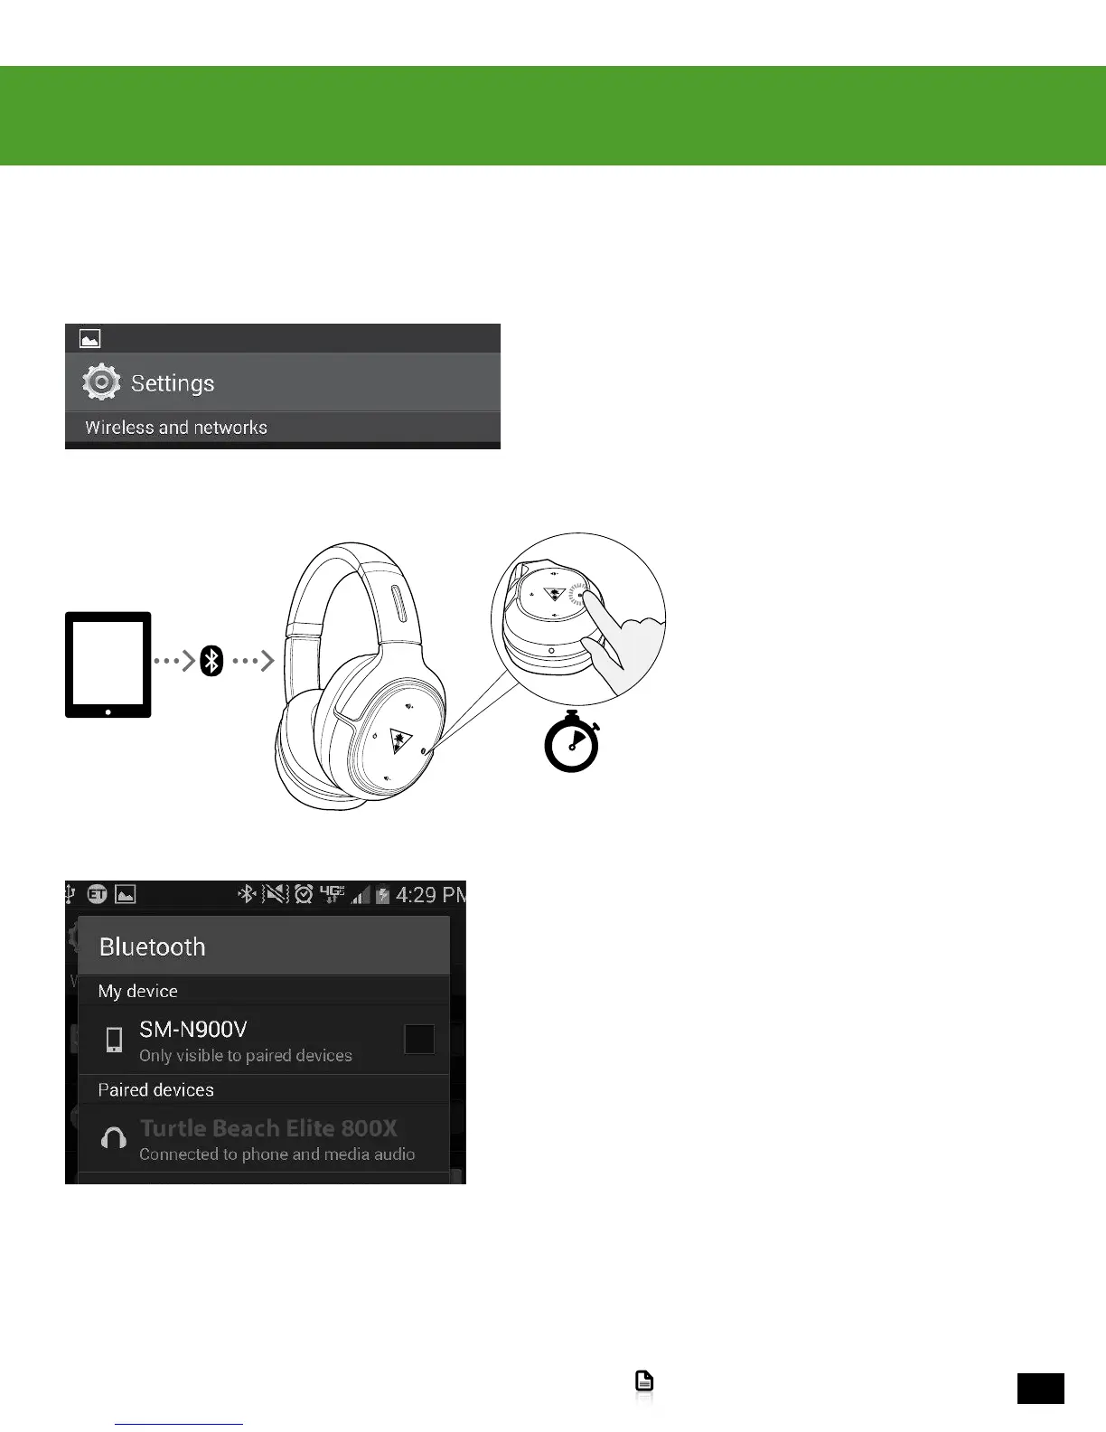Click the Bluetooth dialog title
Image resolution: width=1106 pixels, height=1432 pixels.
[153, 947]
